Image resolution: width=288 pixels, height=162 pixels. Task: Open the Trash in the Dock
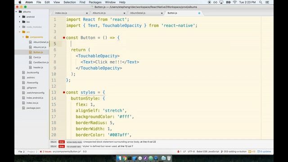click(169, 158)
